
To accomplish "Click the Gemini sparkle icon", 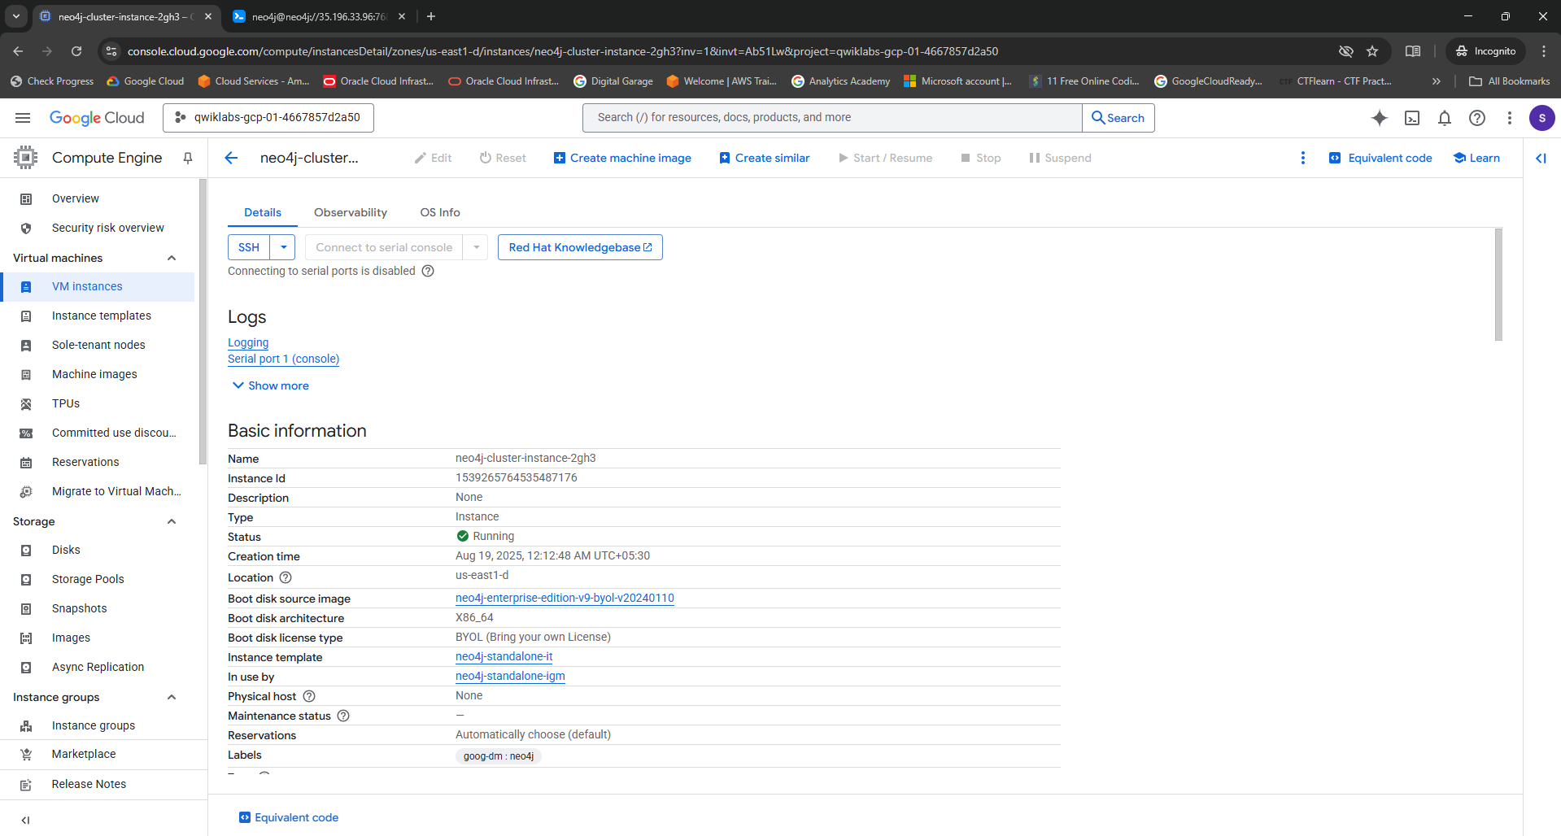I will (x=1380, y=118).
